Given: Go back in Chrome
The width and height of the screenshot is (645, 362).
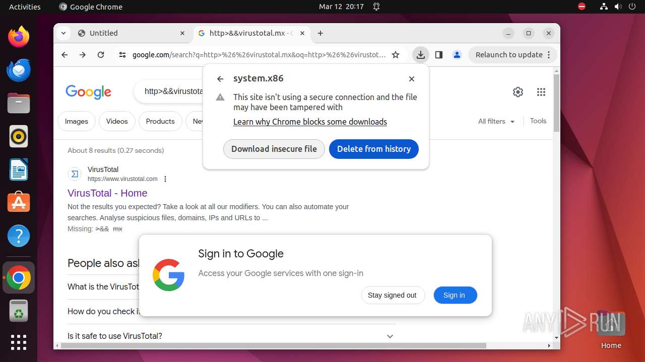Looking at the screenshot, I should 64,55.
